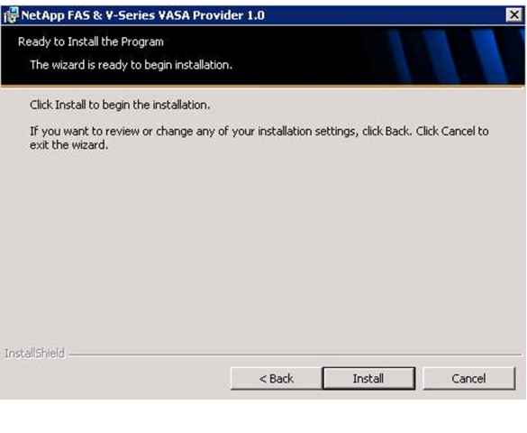Click the 'If you want to review' paragraph line
527x433 pixels.
(259, 131)
